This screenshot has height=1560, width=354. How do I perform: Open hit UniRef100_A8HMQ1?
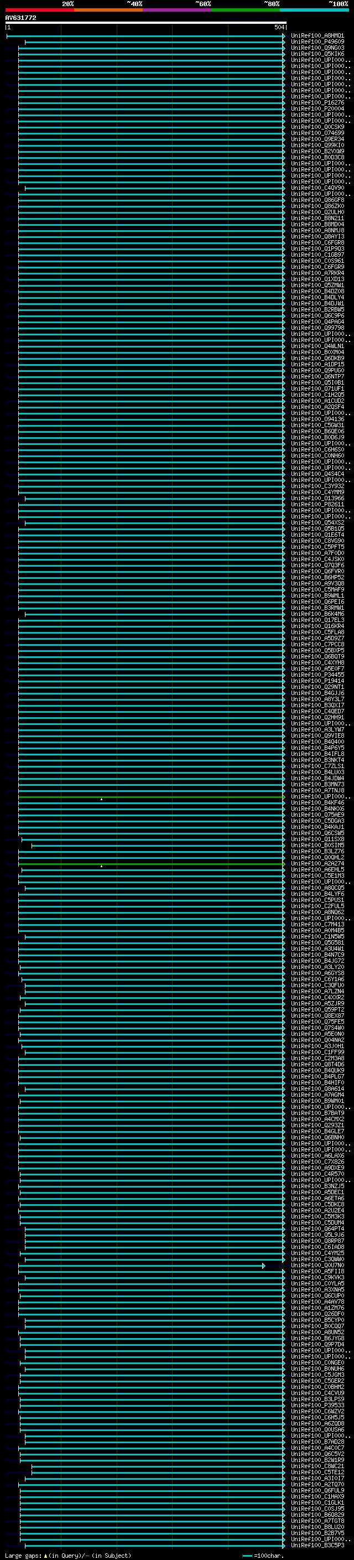pyautogui.click(x=317, y=36)
